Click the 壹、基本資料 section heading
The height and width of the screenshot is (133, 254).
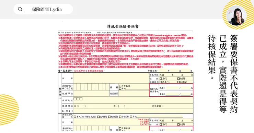[x=66, y=71]
